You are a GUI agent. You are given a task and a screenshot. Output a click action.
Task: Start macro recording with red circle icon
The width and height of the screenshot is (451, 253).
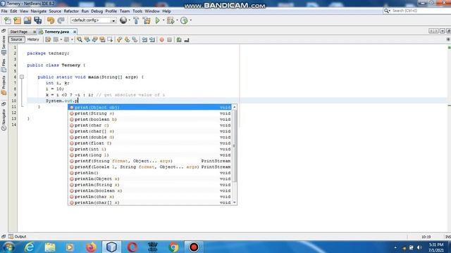[x=161, y=39]
